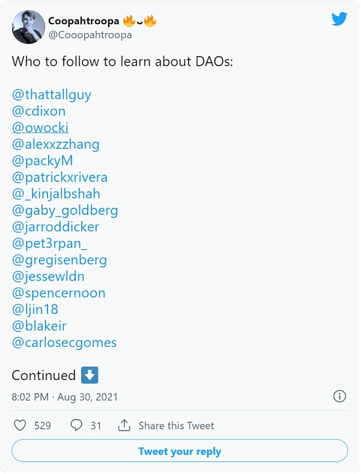Open the tweet info circle icon
Image resolution: width=361 pixels, height=474 pixels.
click(x=339, y=396)
